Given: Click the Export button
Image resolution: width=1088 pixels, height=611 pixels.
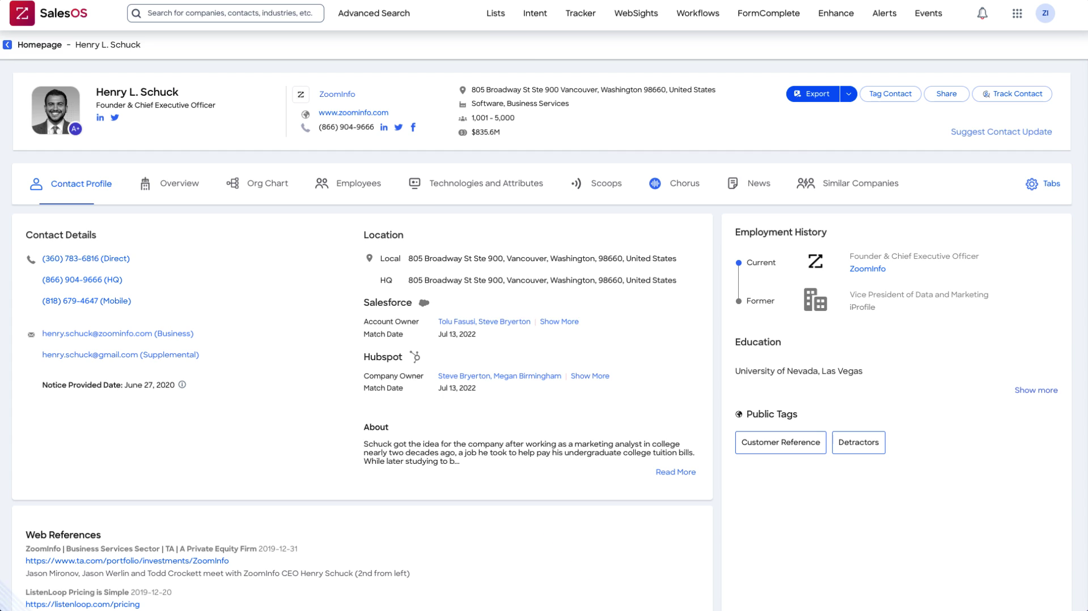Looking at the screenshot, I should click(x=812, y=94).
